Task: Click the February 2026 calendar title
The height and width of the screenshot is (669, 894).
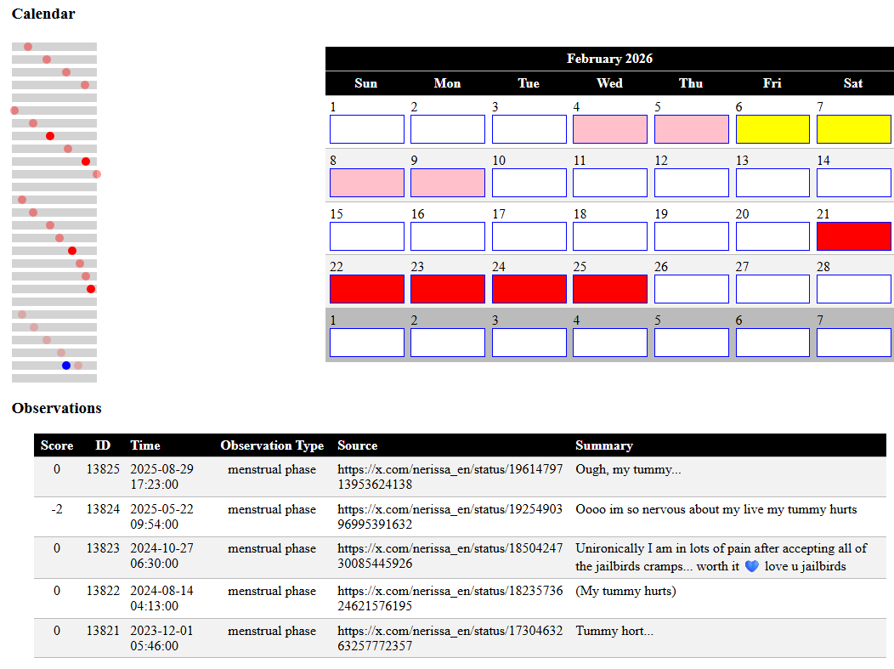Action: (609, 59)
